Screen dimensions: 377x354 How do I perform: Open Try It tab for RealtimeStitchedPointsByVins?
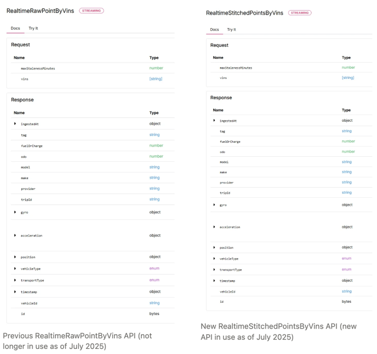tap(231, 29)
